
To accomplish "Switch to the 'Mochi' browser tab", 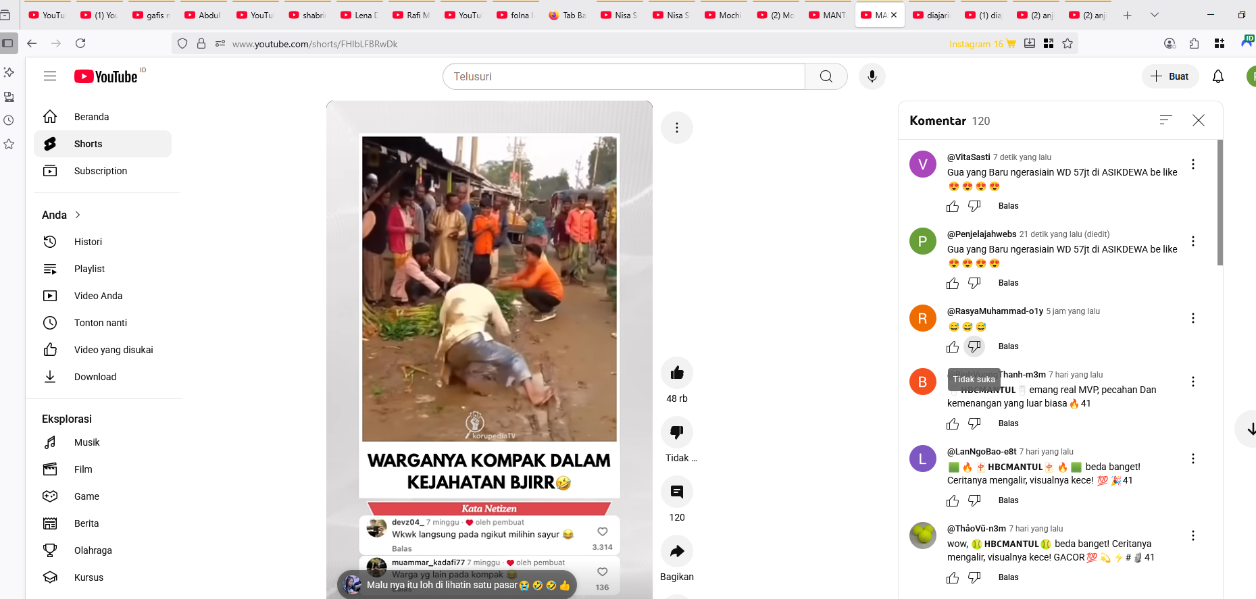I will [723, 15].
